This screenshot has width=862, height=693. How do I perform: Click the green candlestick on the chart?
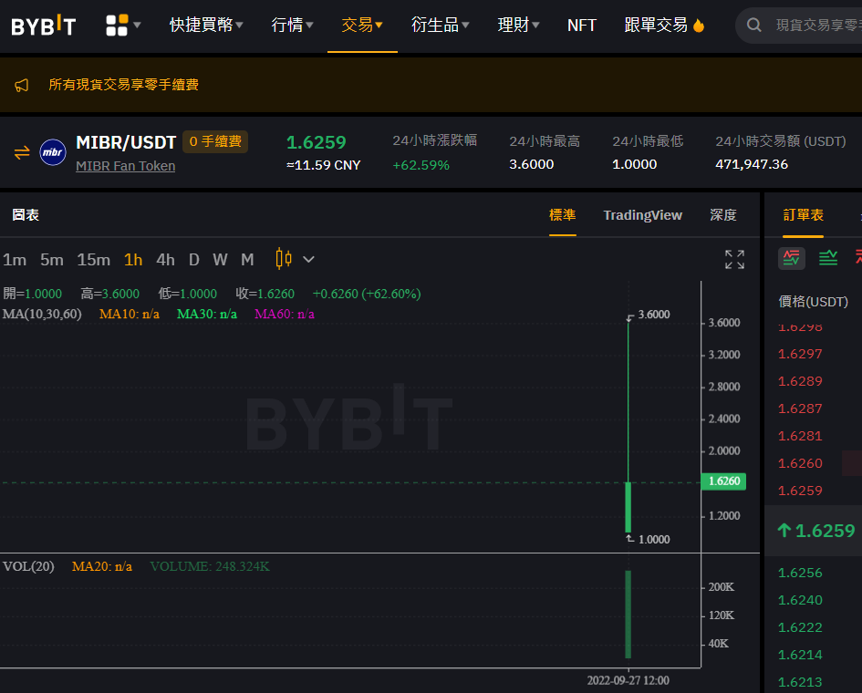[628, 507]
